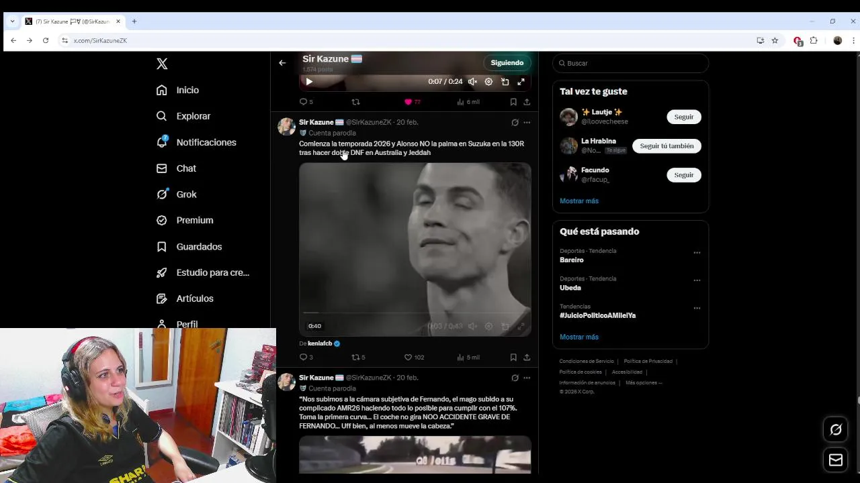860x483 pixels.
Task: Repost the post with 77 likes
Action: coord(356,102)
